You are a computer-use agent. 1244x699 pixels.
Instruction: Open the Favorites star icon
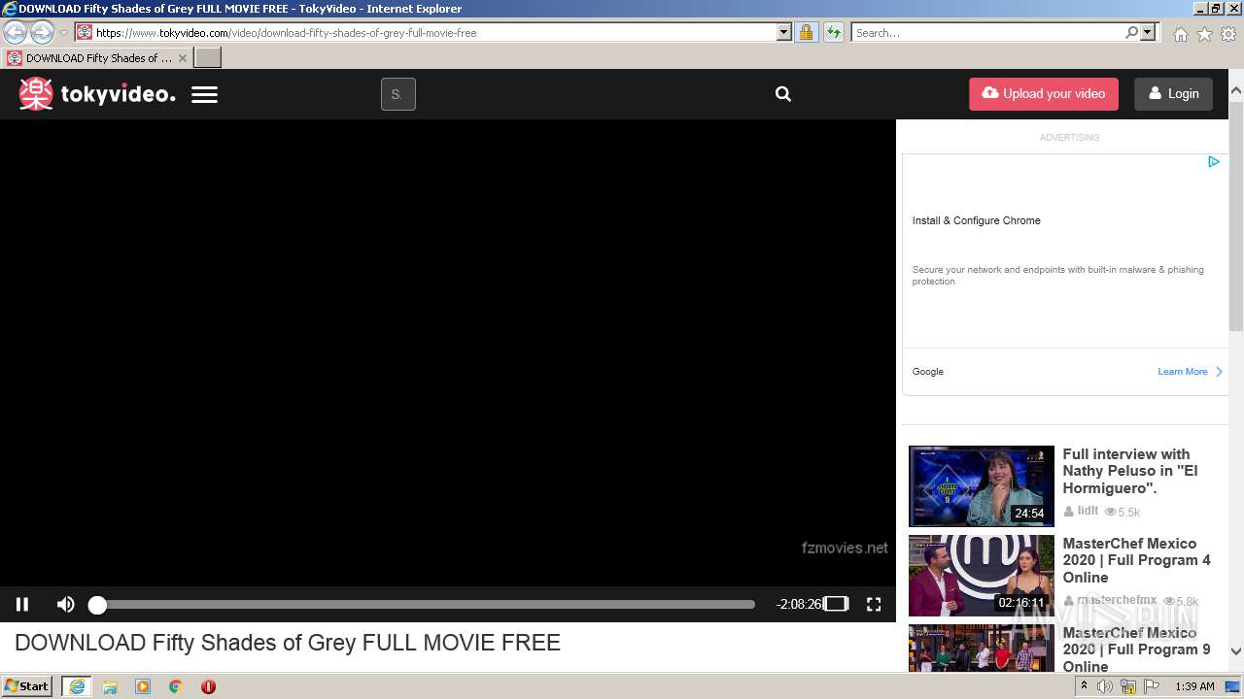point(1204,34)
